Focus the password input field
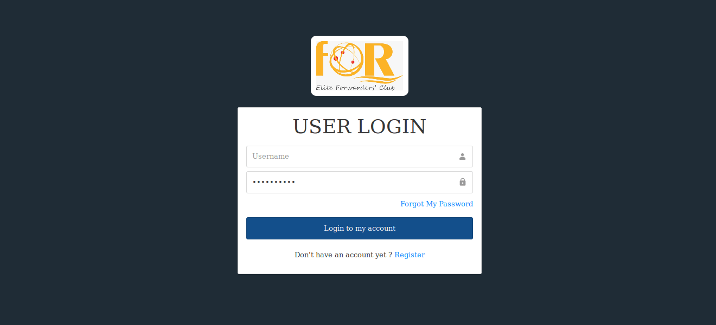This screenshot has height=325, width=716. coord(359,182)
